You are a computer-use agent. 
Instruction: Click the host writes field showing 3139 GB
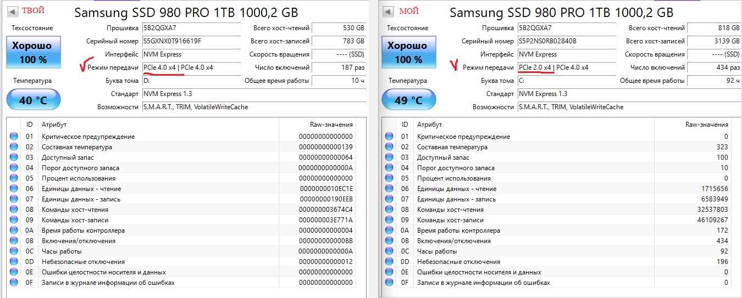point(715,41)
